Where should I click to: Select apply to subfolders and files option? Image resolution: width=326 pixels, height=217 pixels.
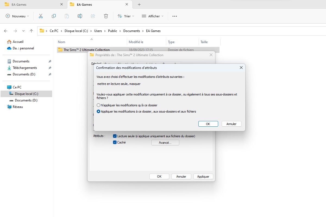(99, 111)
